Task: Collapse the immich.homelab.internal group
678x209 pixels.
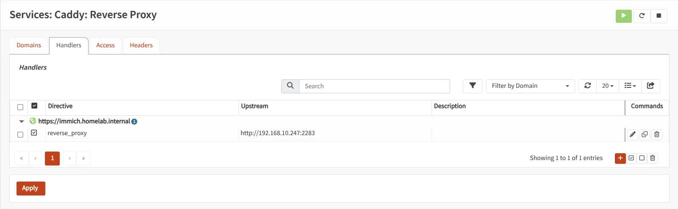Action: click(22, 121)
